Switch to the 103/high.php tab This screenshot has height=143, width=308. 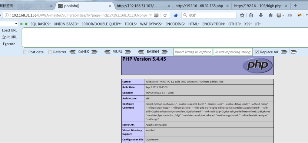[x=261, y=6]
